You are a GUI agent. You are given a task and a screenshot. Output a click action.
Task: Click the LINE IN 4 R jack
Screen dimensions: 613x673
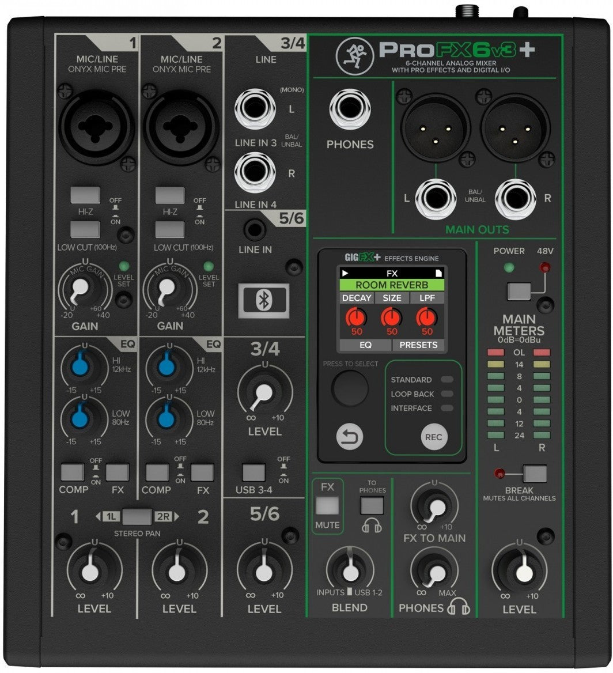[255, 172]
